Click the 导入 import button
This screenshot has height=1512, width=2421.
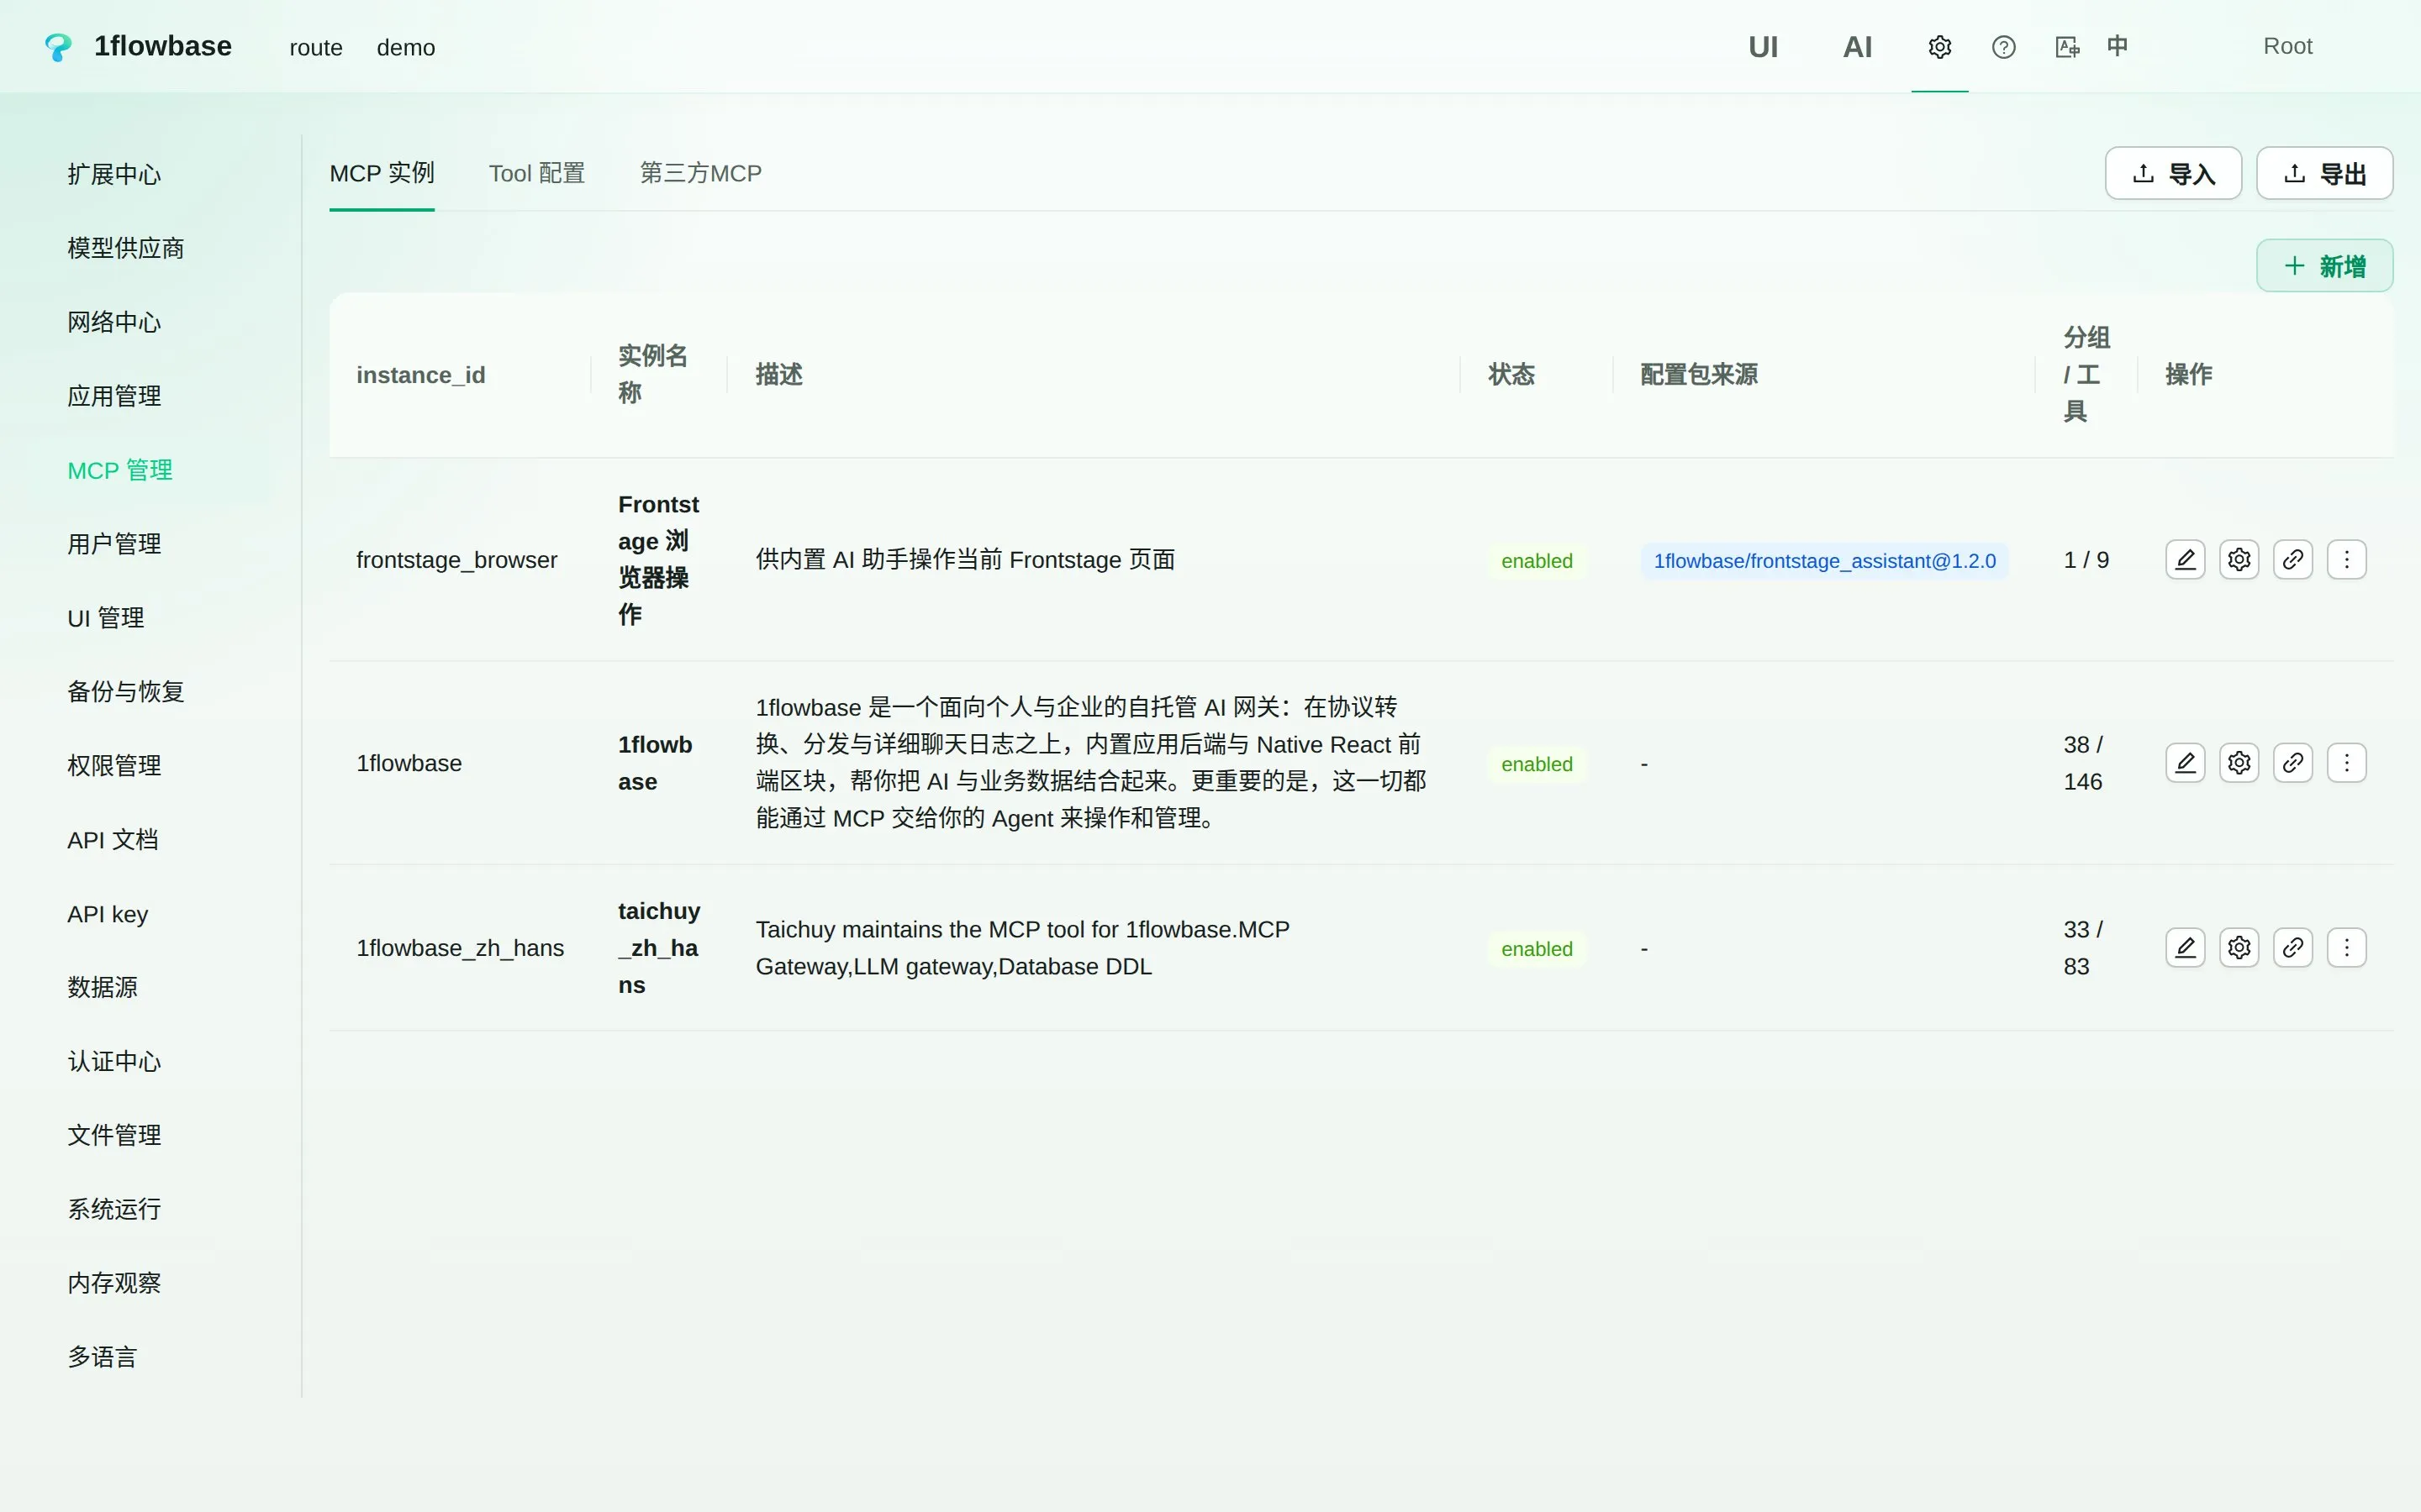(x=2173, y=173)
